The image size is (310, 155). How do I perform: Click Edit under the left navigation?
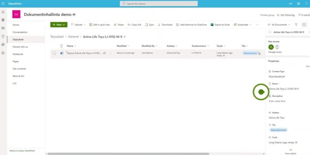pos(15,83)
